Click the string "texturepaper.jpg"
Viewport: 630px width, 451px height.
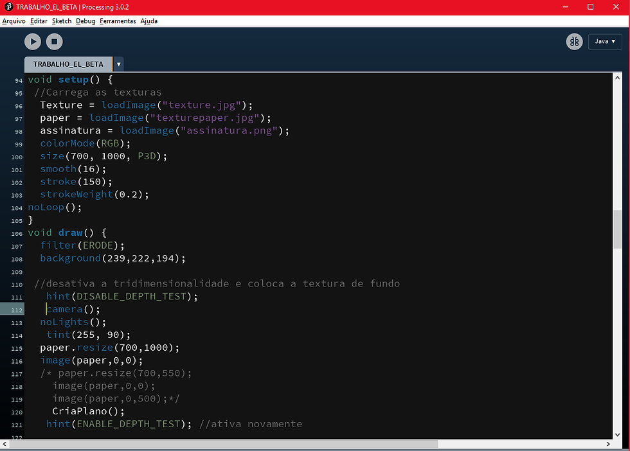tap(204, 118)
